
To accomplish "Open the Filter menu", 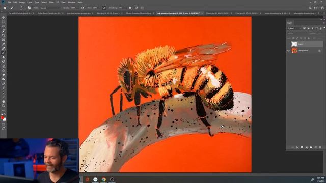I will (51, 2).
